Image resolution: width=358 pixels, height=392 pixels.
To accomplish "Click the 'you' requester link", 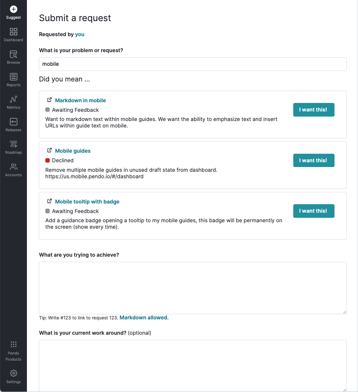I will pyautogui.click(x=80, y=34).
